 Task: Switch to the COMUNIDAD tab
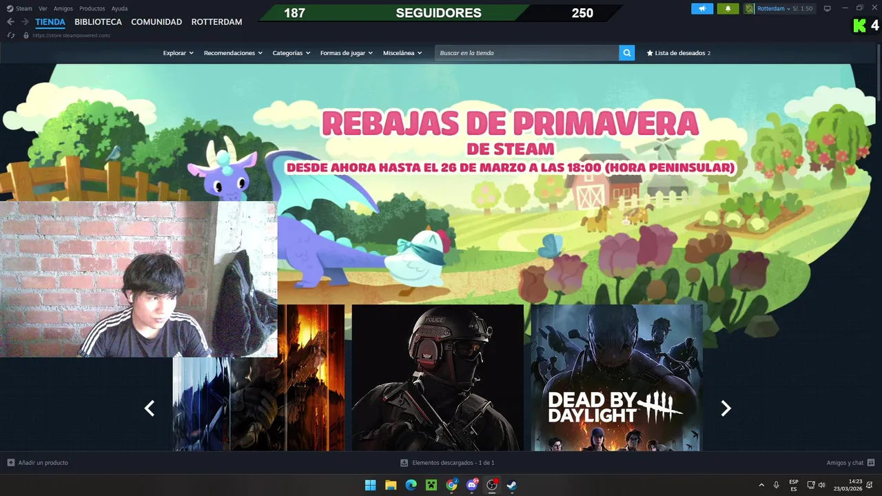coord(156,22)
